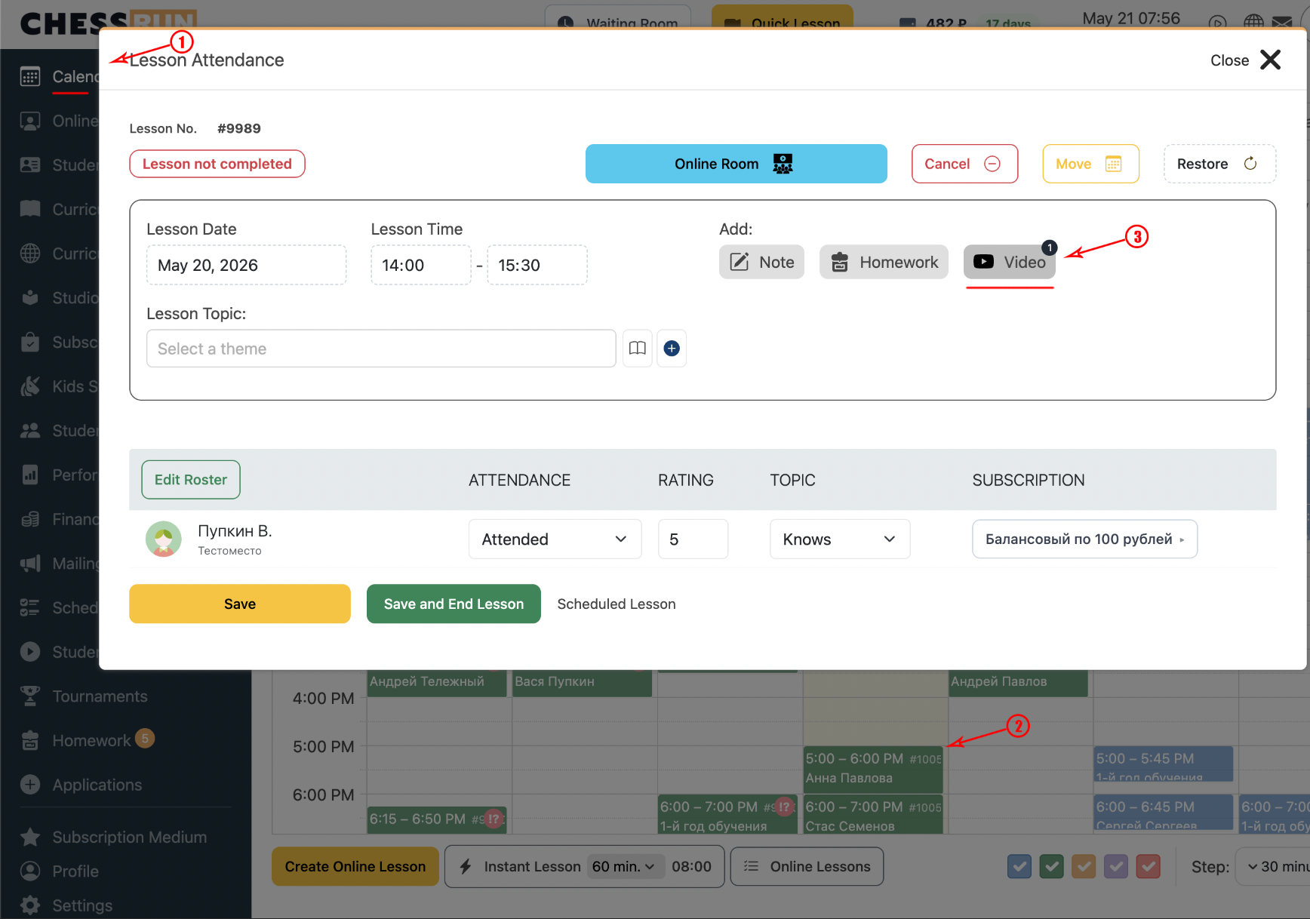Open Online Lessons list button
Screen dimensions: 1310x919
807,866
